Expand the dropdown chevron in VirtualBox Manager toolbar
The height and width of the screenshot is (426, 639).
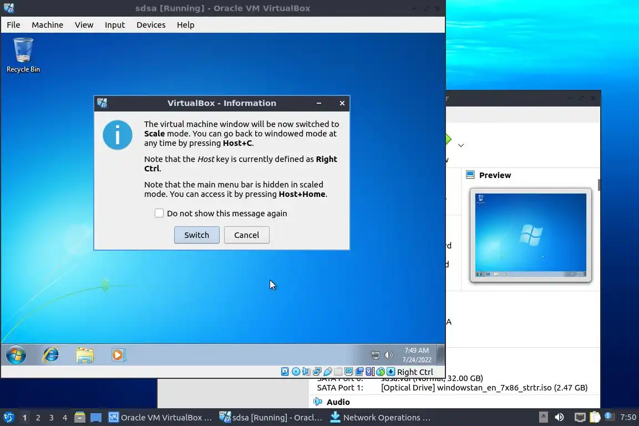pyautogui.click(x=461, y=145)
